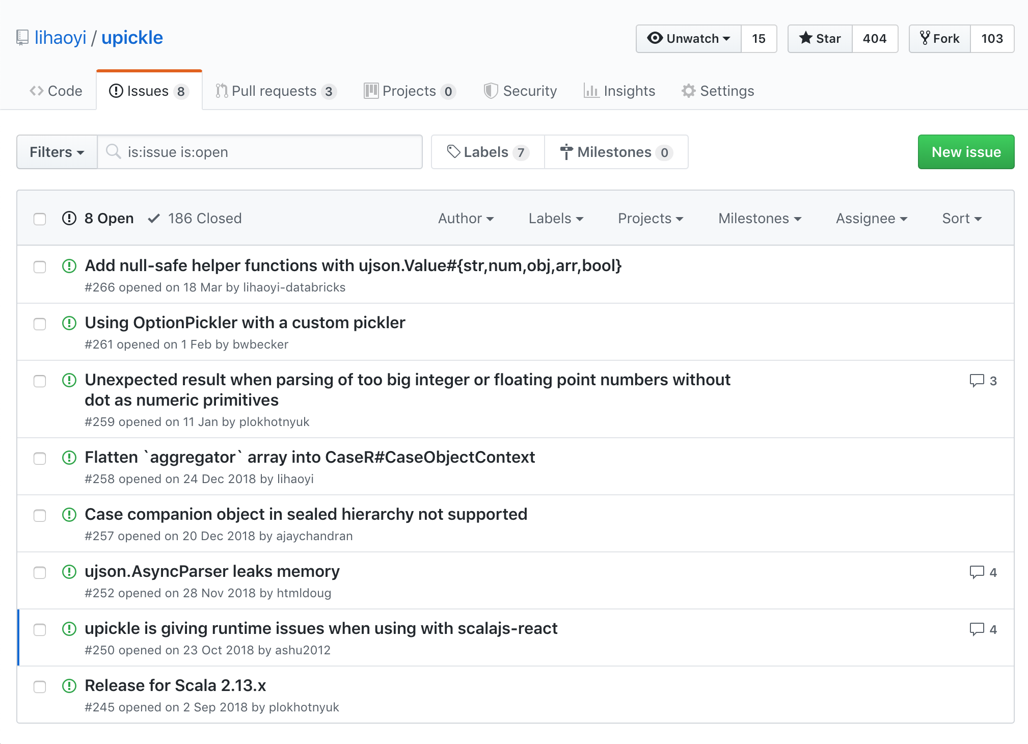1028x744 pixels.
Task: Click the checkmark icon beside 186 Closed
Action: click(x=154, y=219)
